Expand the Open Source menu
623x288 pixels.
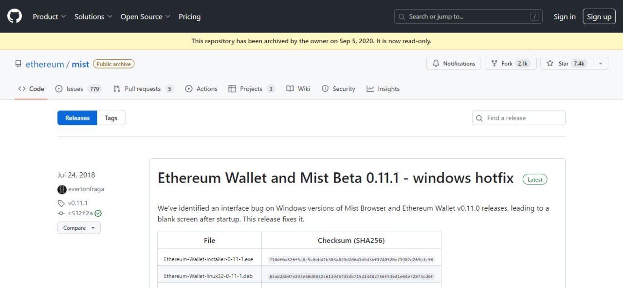[146, 17]
